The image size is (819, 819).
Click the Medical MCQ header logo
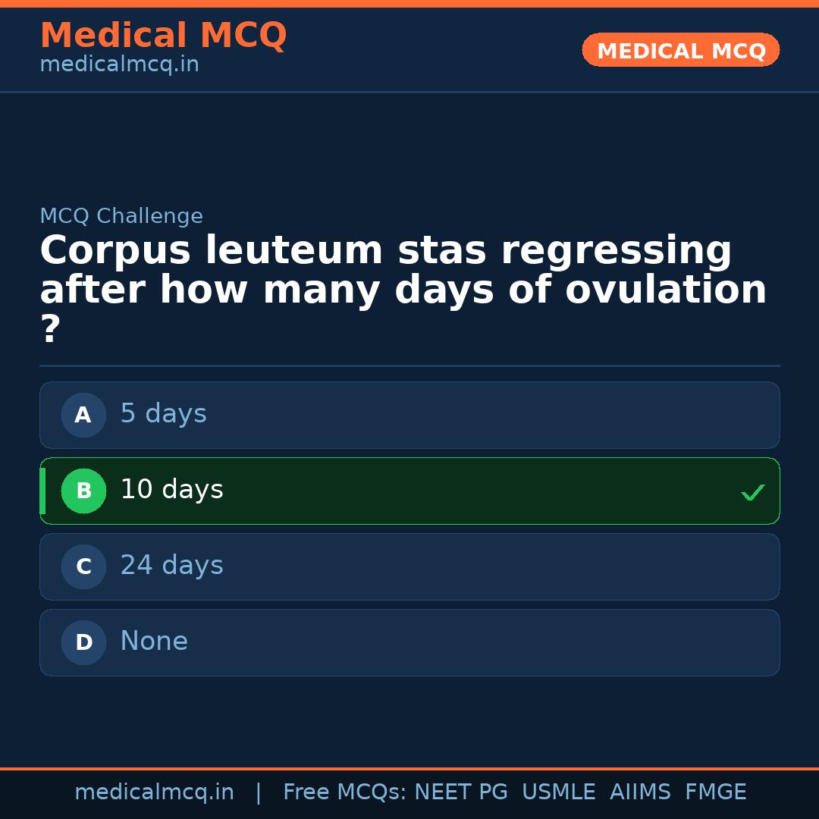coord(163,36)
